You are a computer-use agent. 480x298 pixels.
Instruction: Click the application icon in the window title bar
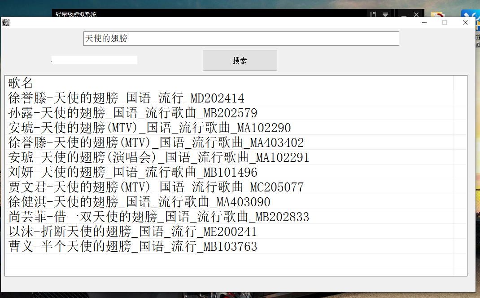6,22
